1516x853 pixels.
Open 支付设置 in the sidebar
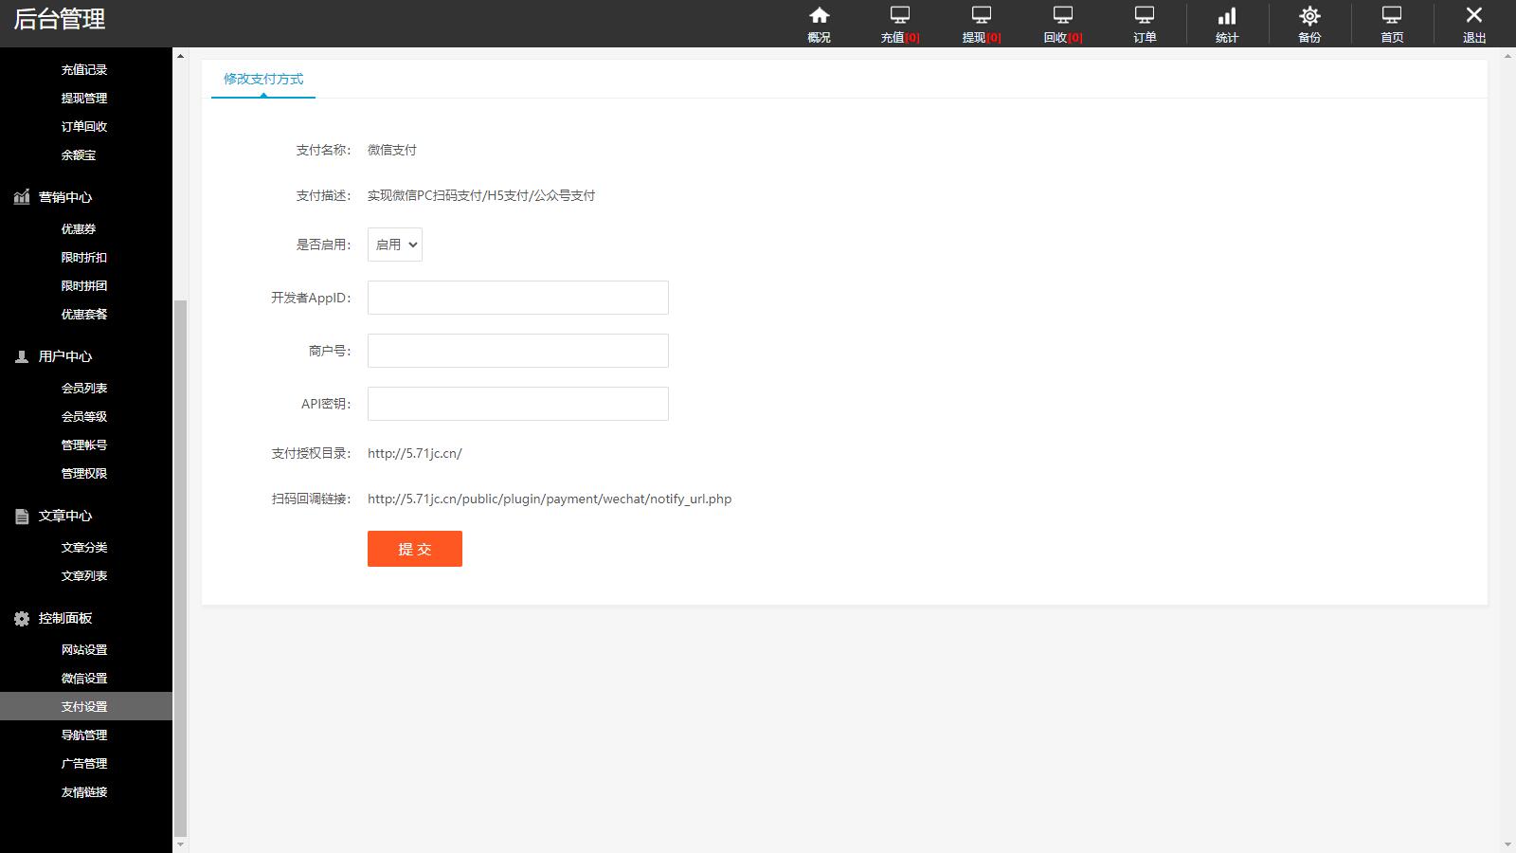click(x=84, y=706)
